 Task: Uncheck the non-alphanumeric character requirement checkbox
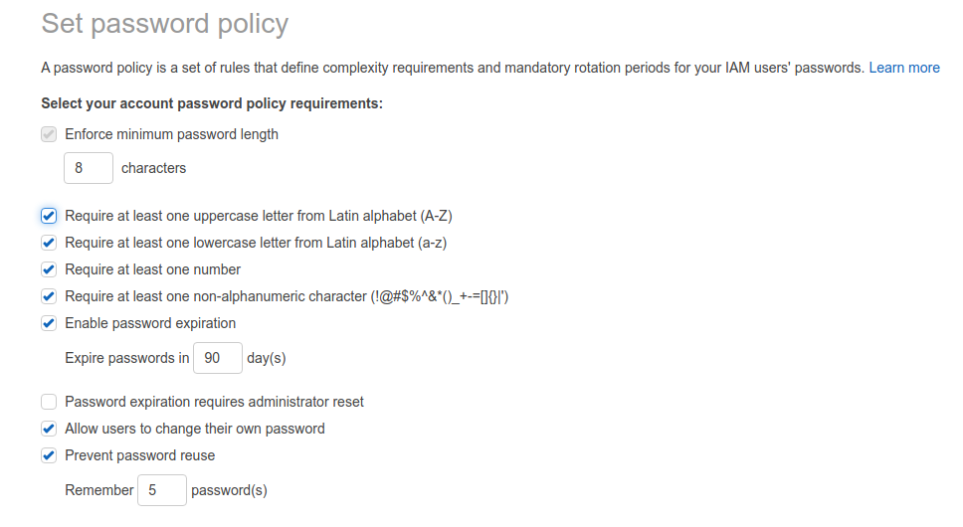coord(49,296)
